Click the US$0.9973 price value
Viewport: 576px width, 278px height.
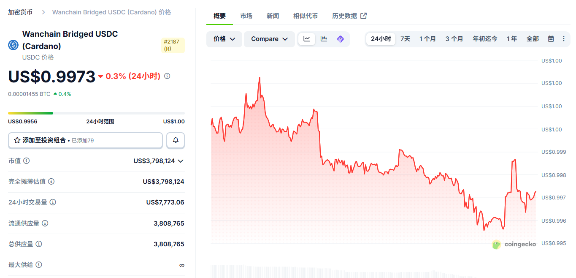[x=51, y=76]
